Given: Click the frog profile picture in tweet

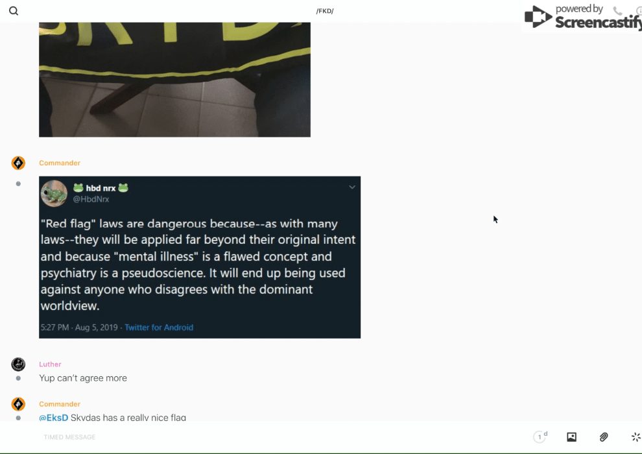Looking at the screenshot, I should click(54, 193).
